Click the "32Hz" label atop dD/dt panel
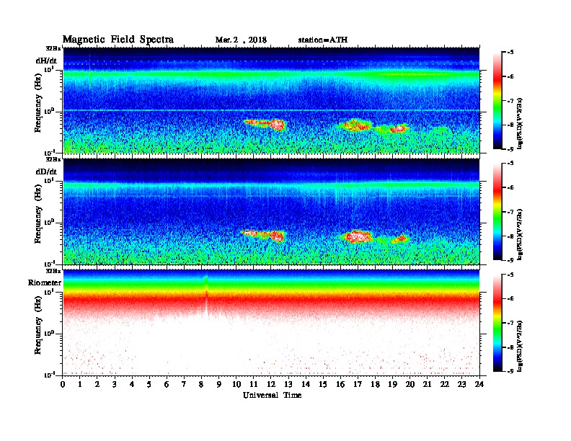The height and width of the screenshot is (441, 571). [x=53, y=159]
